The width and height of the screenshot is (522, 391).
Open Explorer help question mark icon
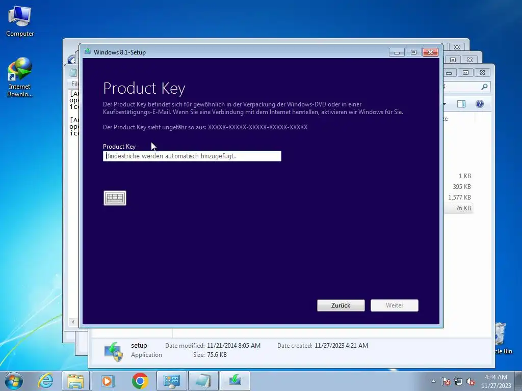click(479, 104)
